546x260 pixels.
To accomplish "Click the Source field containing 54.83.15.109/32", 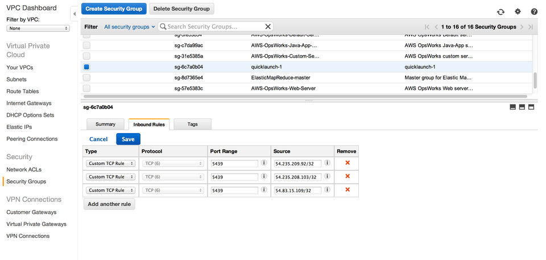I will click(297, 190).
